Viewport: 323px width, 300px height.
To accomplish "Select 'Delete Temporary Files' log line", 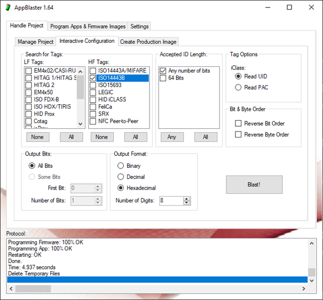I will point(34,274).
